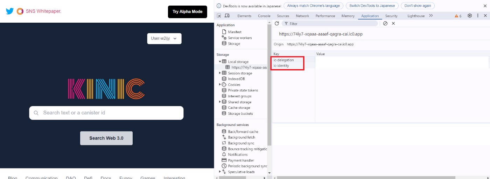Select Background fetch

pyautogui.click(x=241, y=137)
